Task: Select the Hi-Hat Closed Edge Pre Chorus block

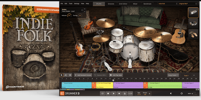Action: [104, 85]
